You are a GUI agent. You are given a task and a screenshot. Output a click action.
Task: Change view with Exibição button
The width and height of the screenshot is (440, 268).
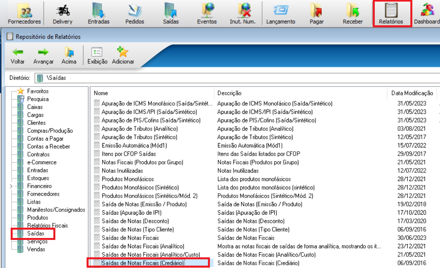97,56
